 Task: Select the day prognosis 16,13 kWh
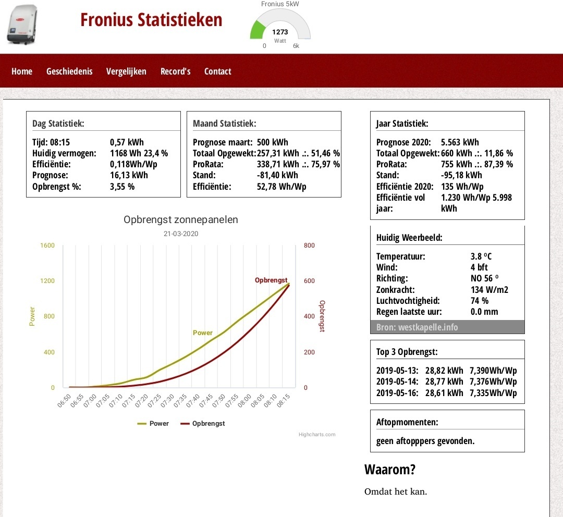[129, 175]
